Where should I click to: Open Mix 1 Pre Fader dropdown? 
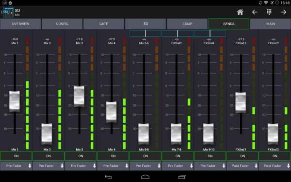(16, 166)
